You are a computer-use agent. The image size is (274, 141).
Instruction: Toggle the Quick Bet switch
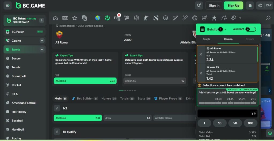250,29
